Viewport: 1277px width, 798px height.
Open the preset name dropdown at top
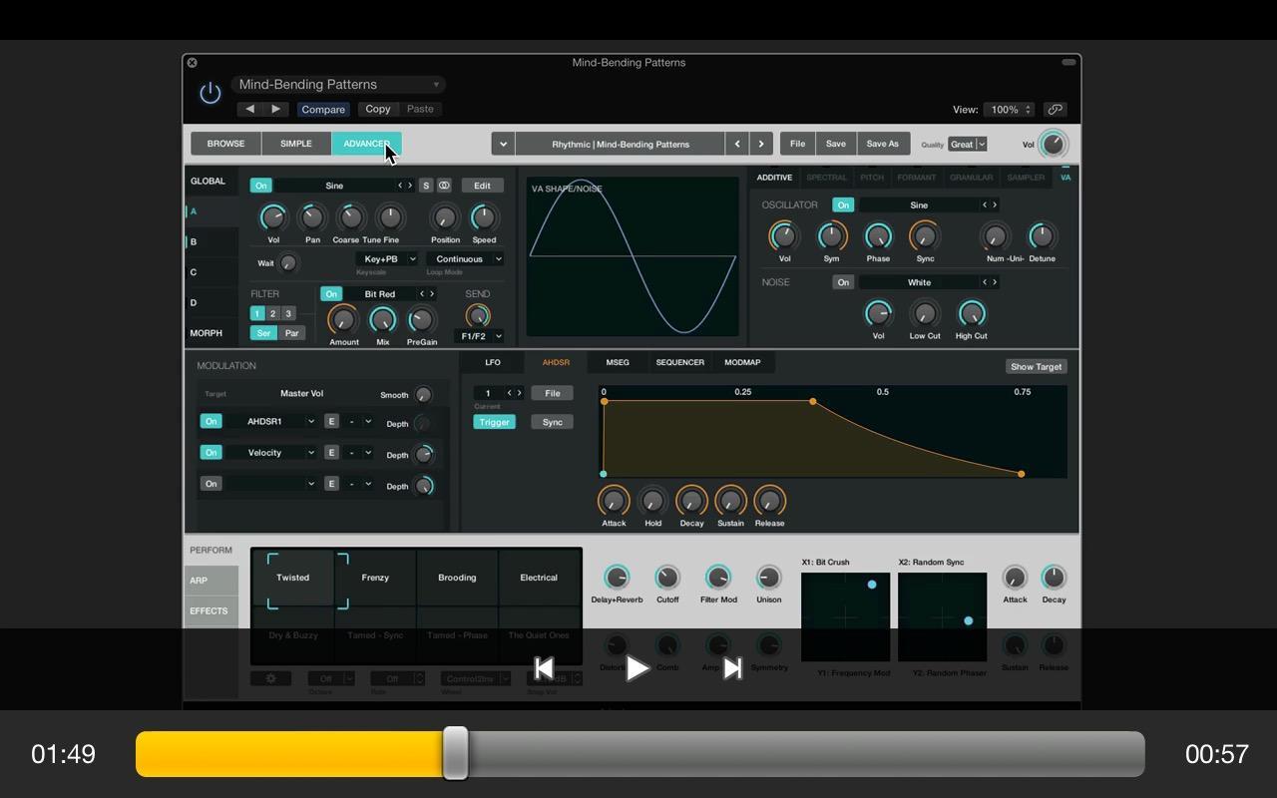[338, 85]
